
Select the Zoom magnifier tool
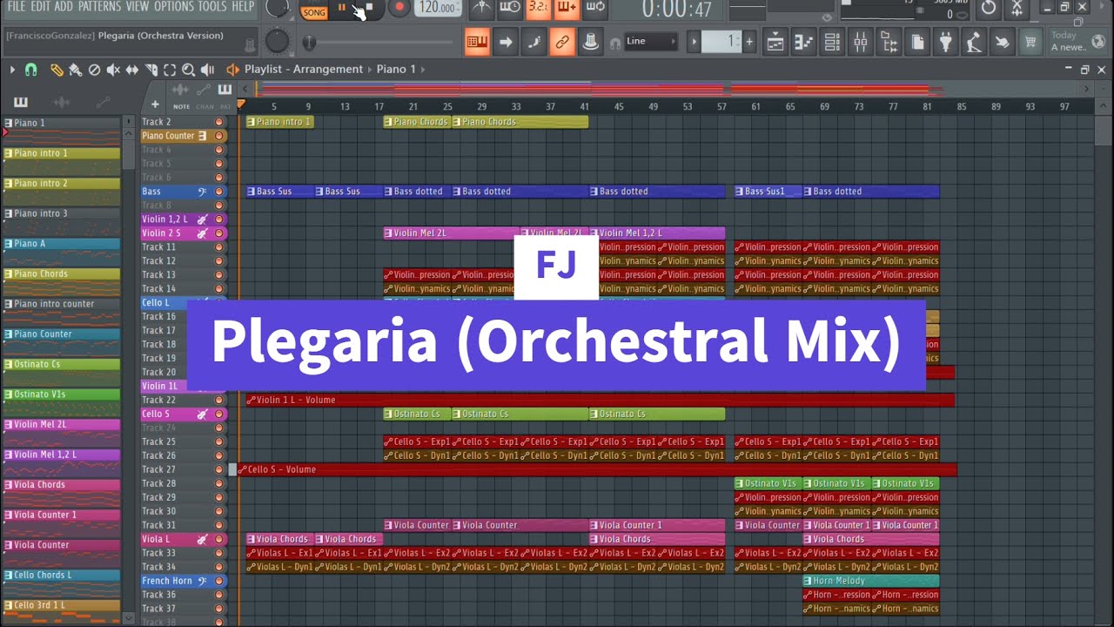click(x=188, y=70)
